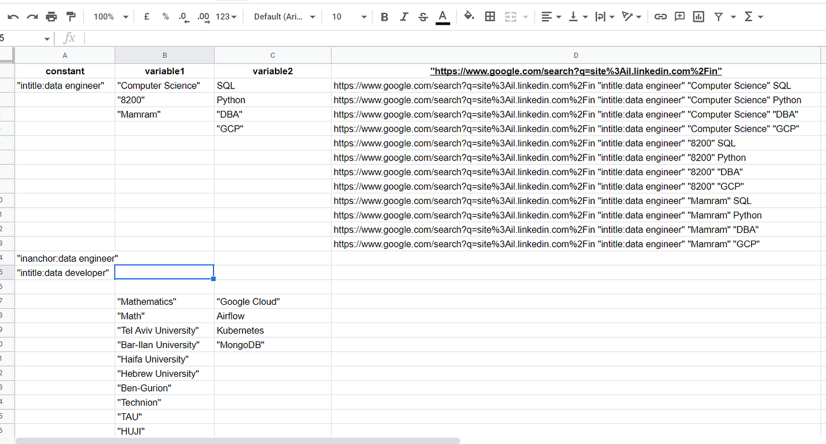This screenshot has height=444, width=826.
Task: Select URL cell ending "Mamram" "GCP"
Action: point(576,244)
